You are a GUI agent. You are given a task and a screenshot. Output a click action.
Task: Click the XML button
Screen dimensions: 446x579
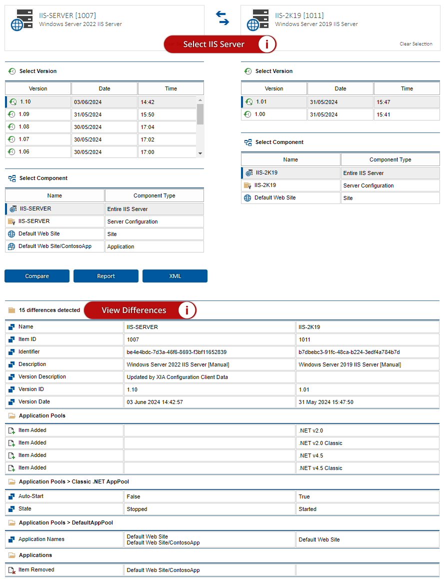pyautogui.click(x=175, y=276)
